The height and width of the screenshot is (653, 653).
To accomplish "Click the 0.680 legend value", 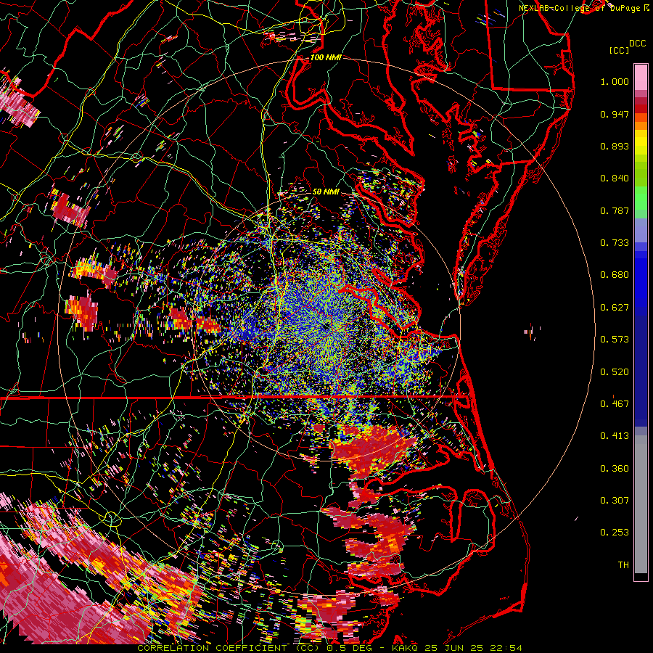I will click(x=615, y=275).
